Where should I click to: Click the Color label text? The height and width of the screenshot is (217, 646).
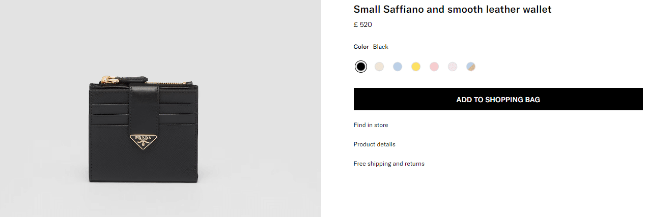361,47
